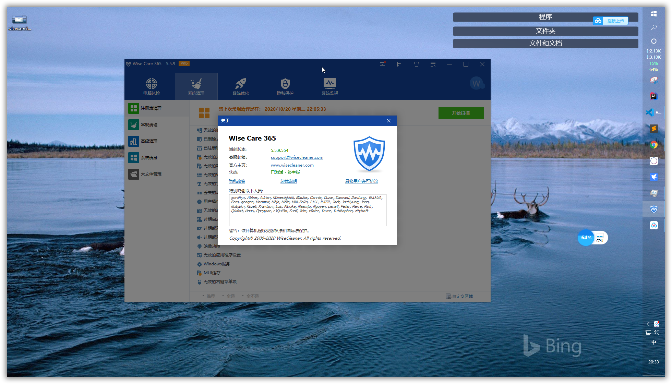Click the Wise Care 365 taskbar icon
Image resolution: width=672 pixels, height=384 pixels.
tap(654, 209)
